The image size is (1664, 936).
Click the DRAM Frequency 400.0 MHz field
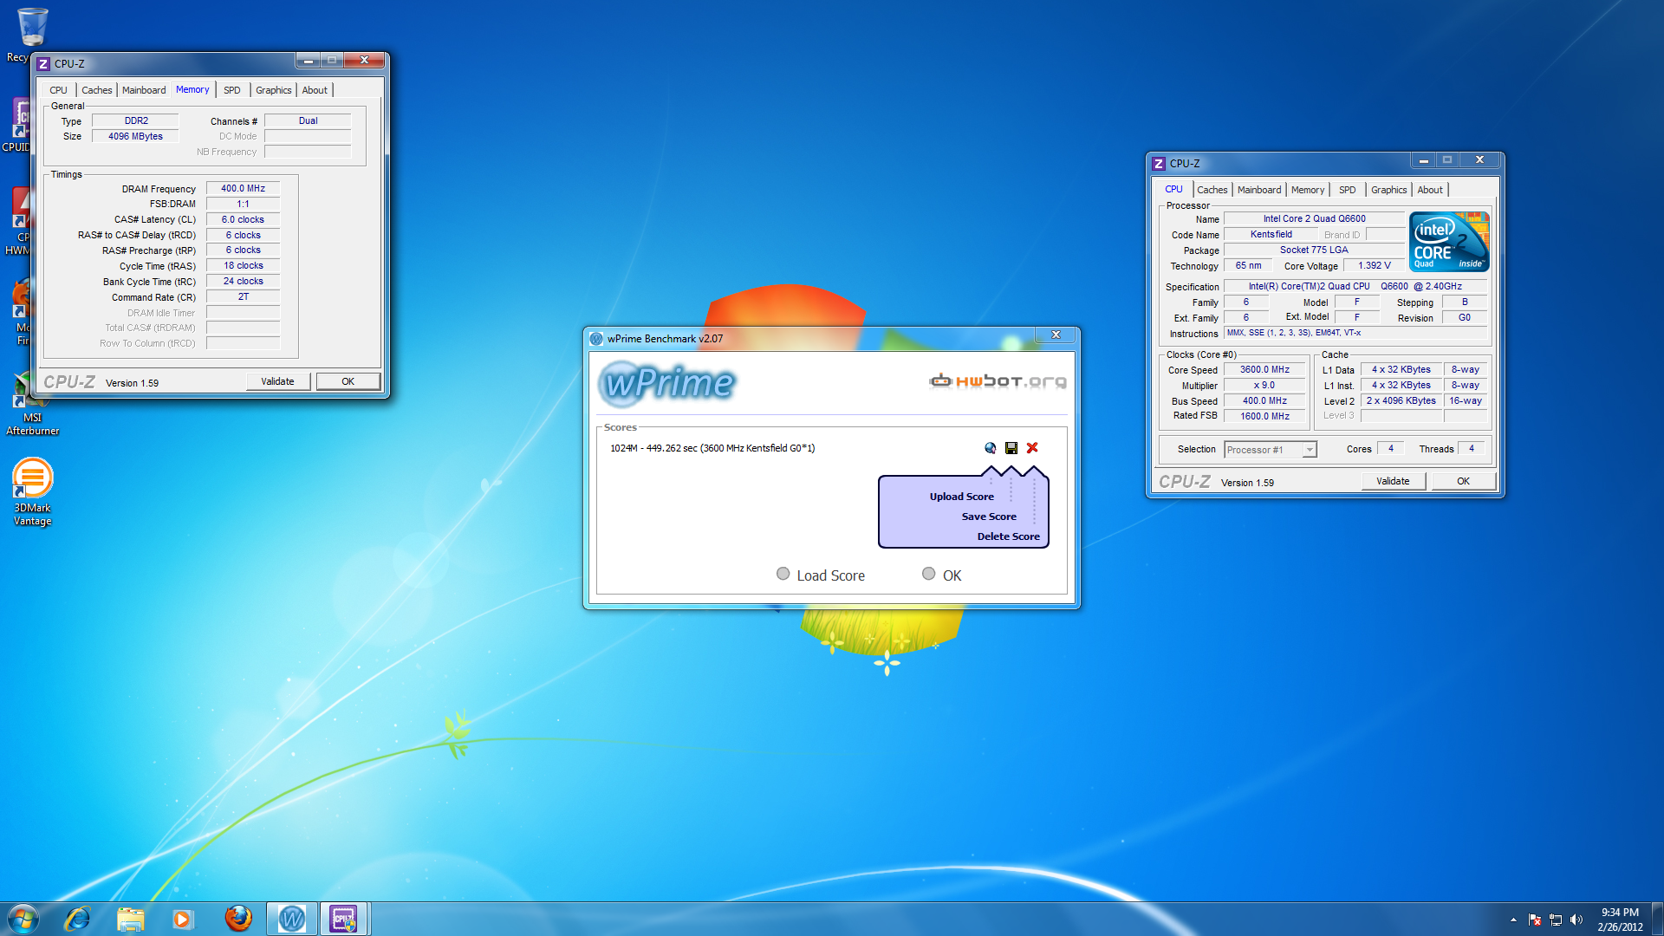tap(243, 188)
